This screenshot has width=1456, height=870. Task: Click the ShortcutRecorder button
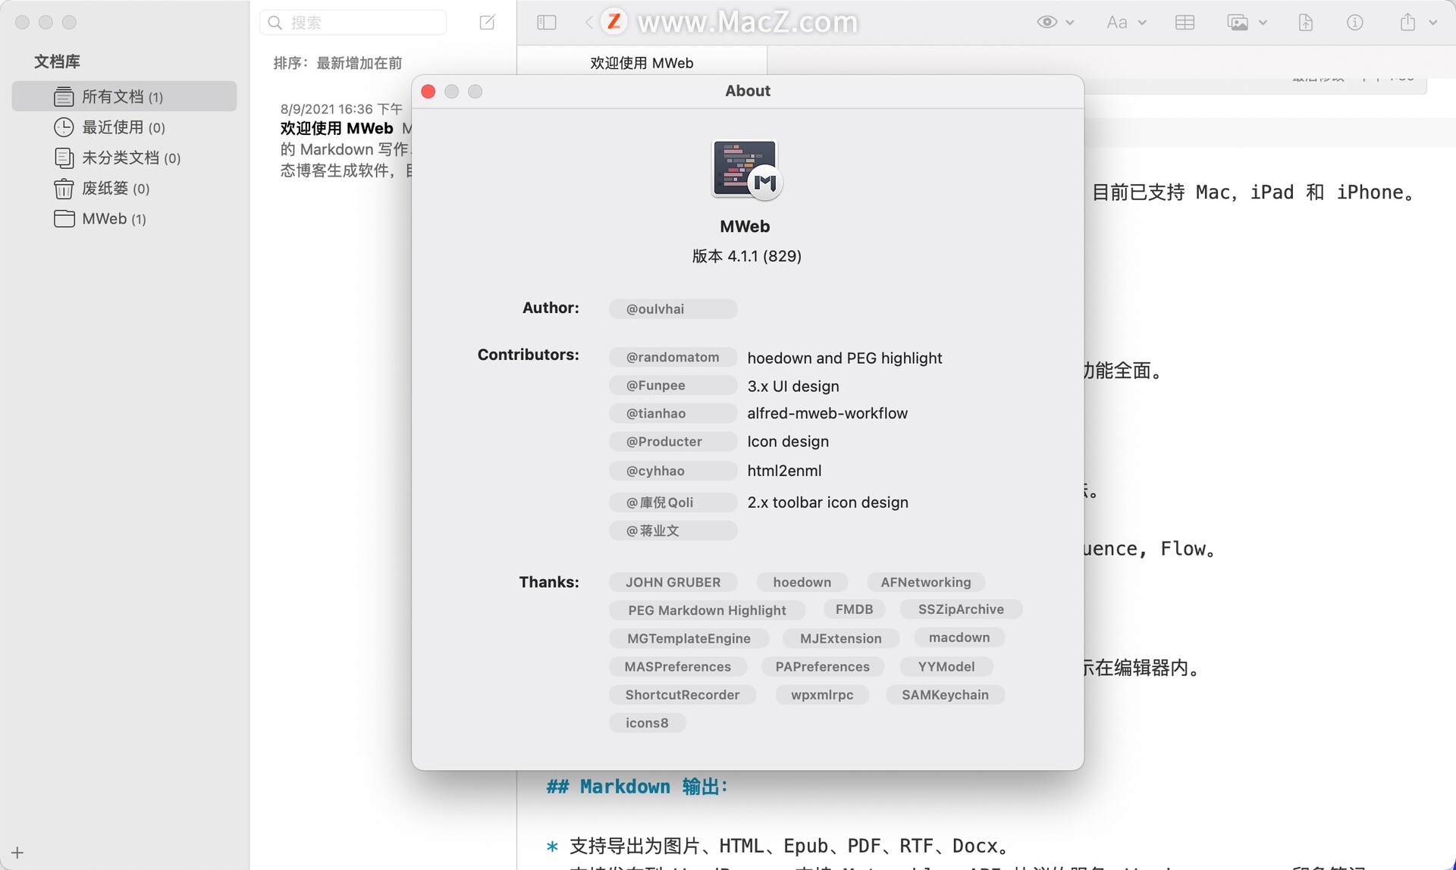point(682,694)
